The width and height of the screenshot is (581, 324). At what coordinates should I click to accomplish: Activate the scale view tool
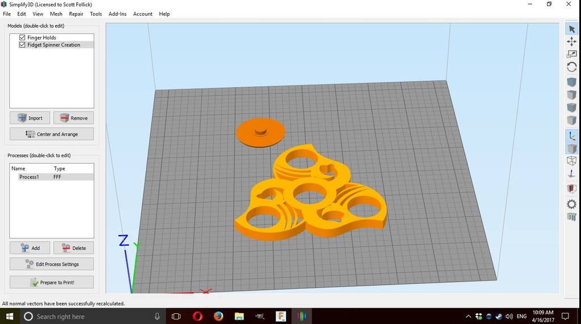pyautogui.click(x=572, y=54)
